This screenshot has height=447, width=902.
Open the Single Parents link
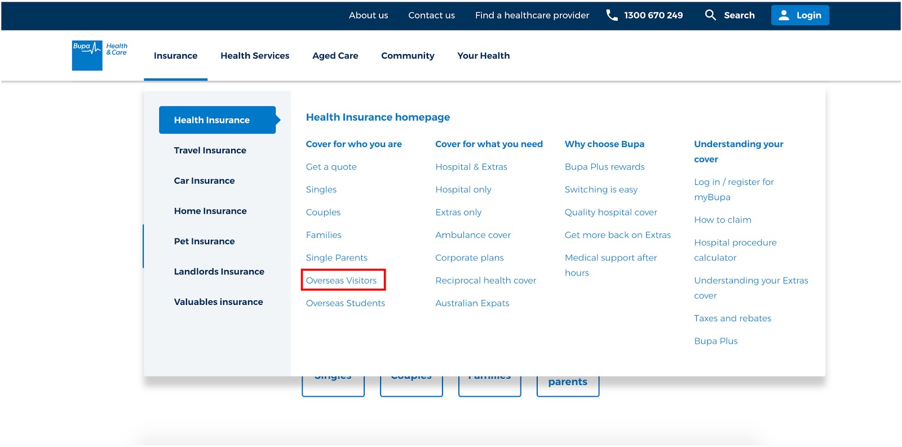tap(337, 258)
